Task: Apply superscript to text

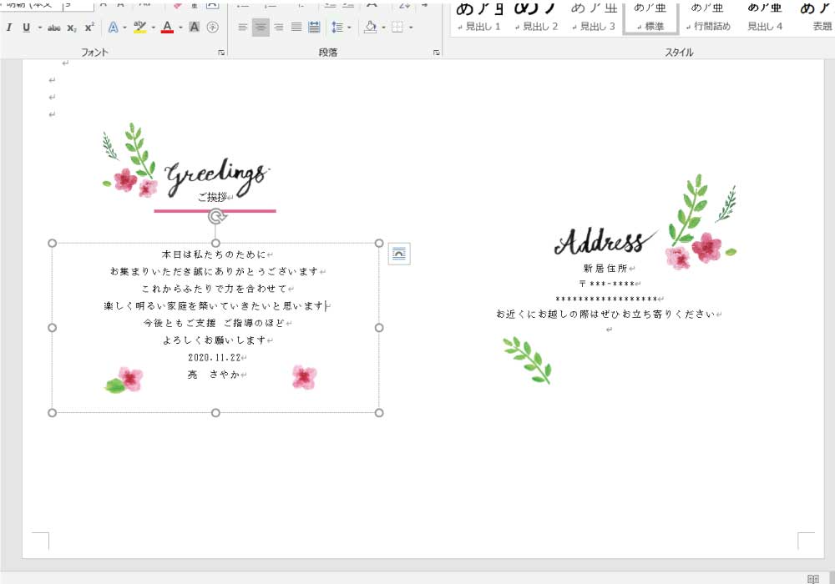Action: 89,28
